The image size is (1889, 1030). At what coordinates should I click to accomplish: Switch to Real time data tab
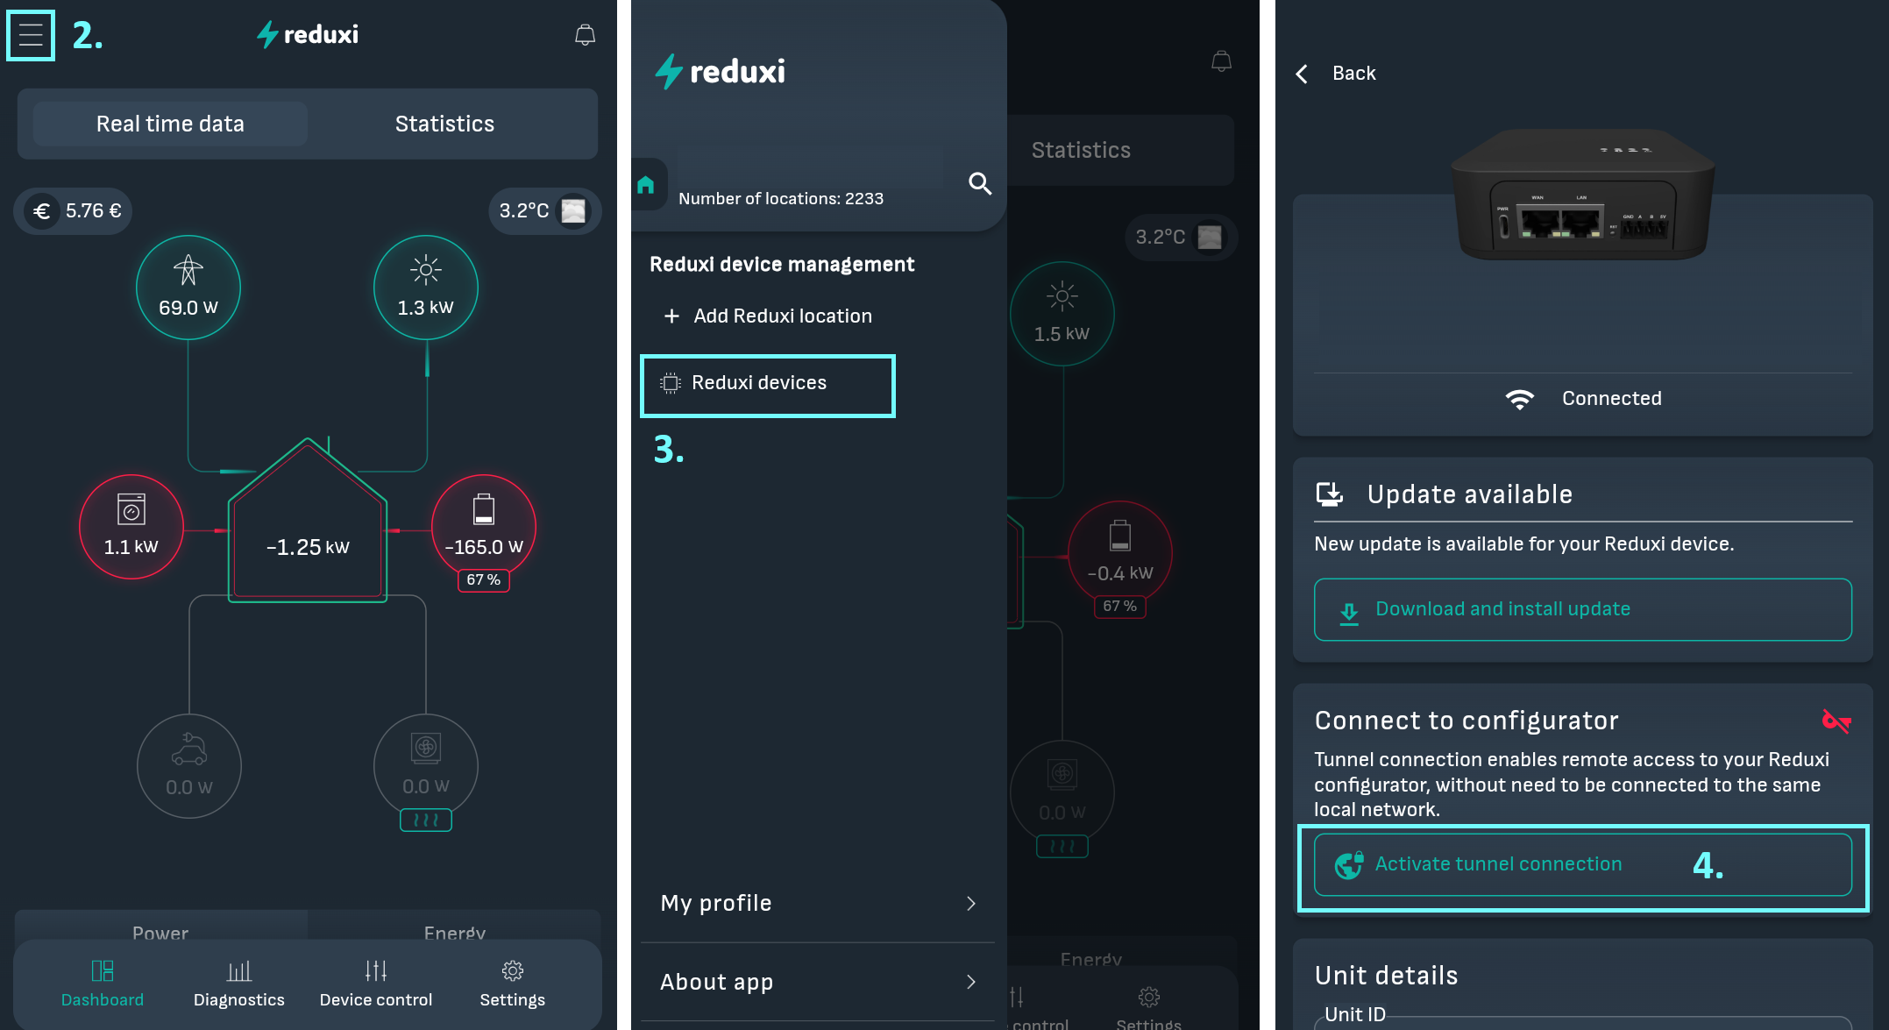170,124
